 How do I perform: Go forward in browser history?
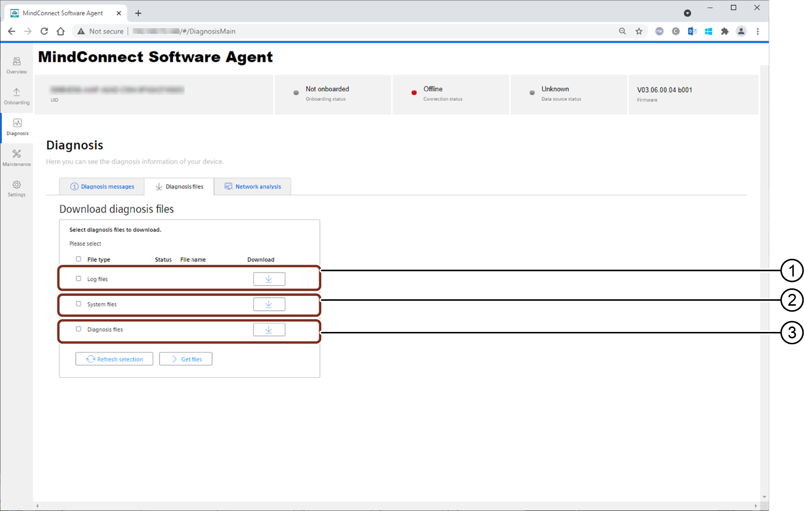point(28,31)
